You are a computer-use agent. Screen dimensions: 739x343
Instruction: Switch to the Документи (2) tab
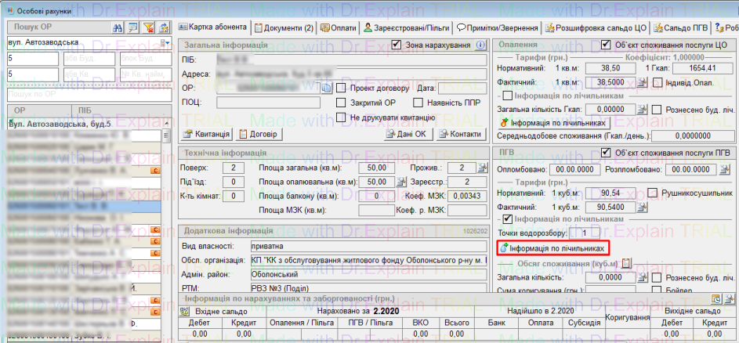coord(284,27)
